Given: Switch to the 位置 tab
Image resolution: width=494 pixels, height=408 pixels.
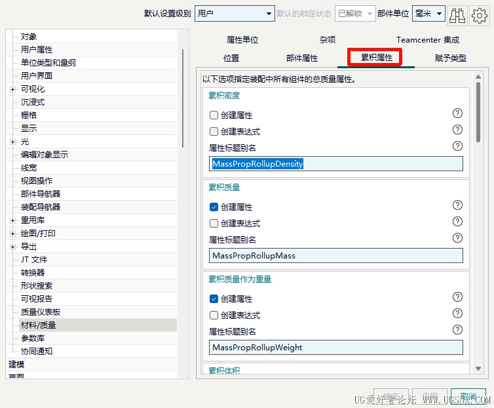Looking at the screenshot, I should pos(231,58).
